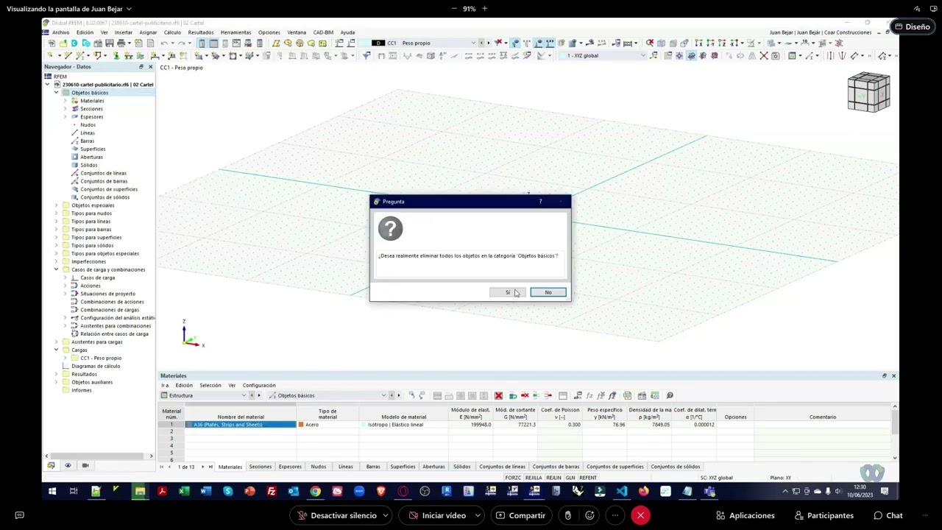Open the 1 - XYZ global coordinate system dropdown
942x530 pixels.
642,56
